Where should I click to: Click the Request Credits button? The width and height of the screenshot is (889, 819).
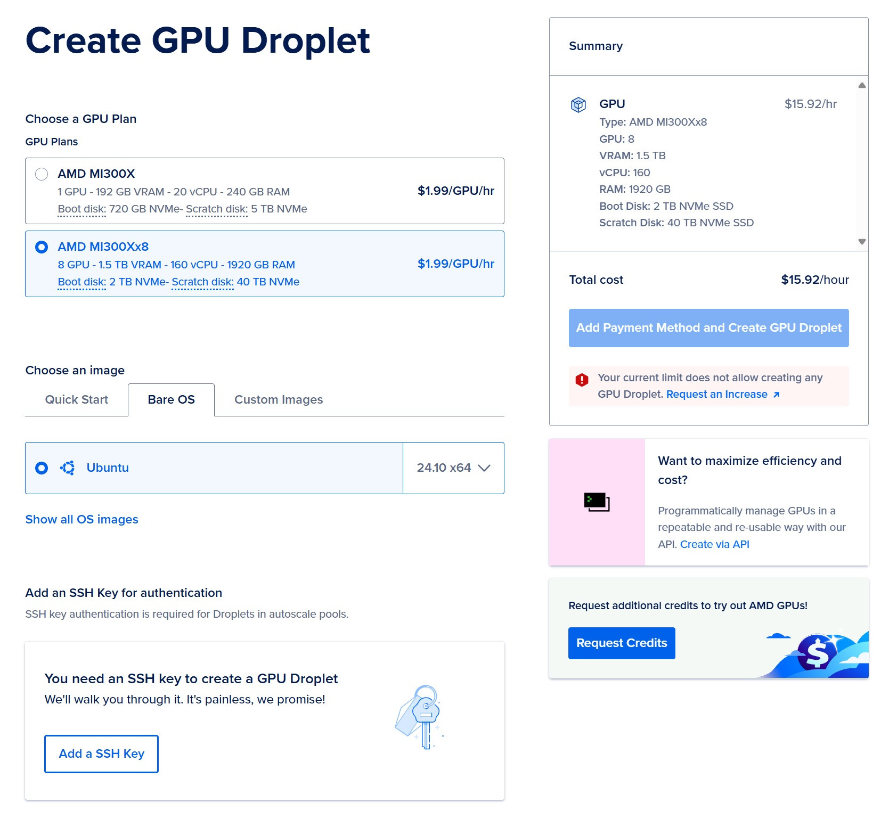coord(622,643)
